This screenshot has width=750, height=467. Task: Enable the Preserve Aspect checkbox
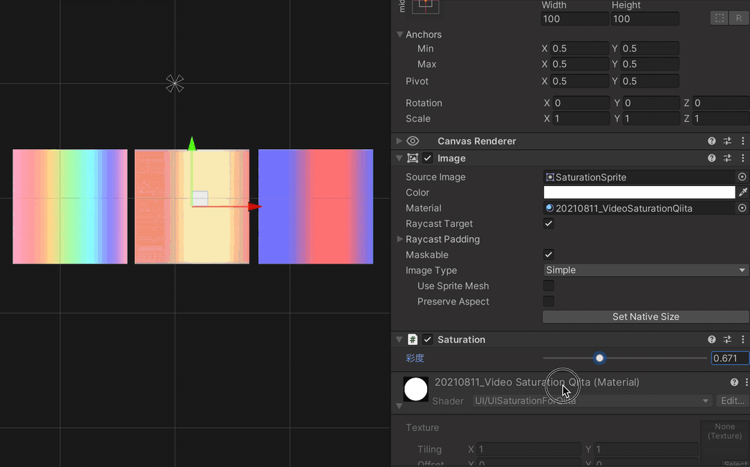pyautogui.click(x=549, y=300)
